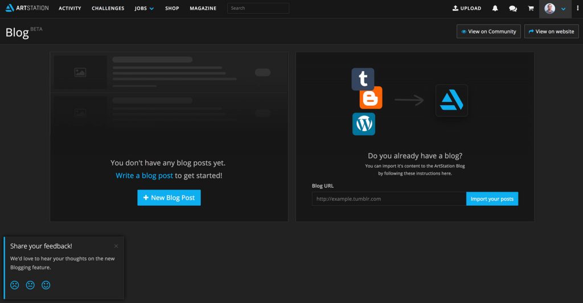Select the neutral face feedback icon
Viewport: 583px width, 303px height.
(x=30, y=285)
